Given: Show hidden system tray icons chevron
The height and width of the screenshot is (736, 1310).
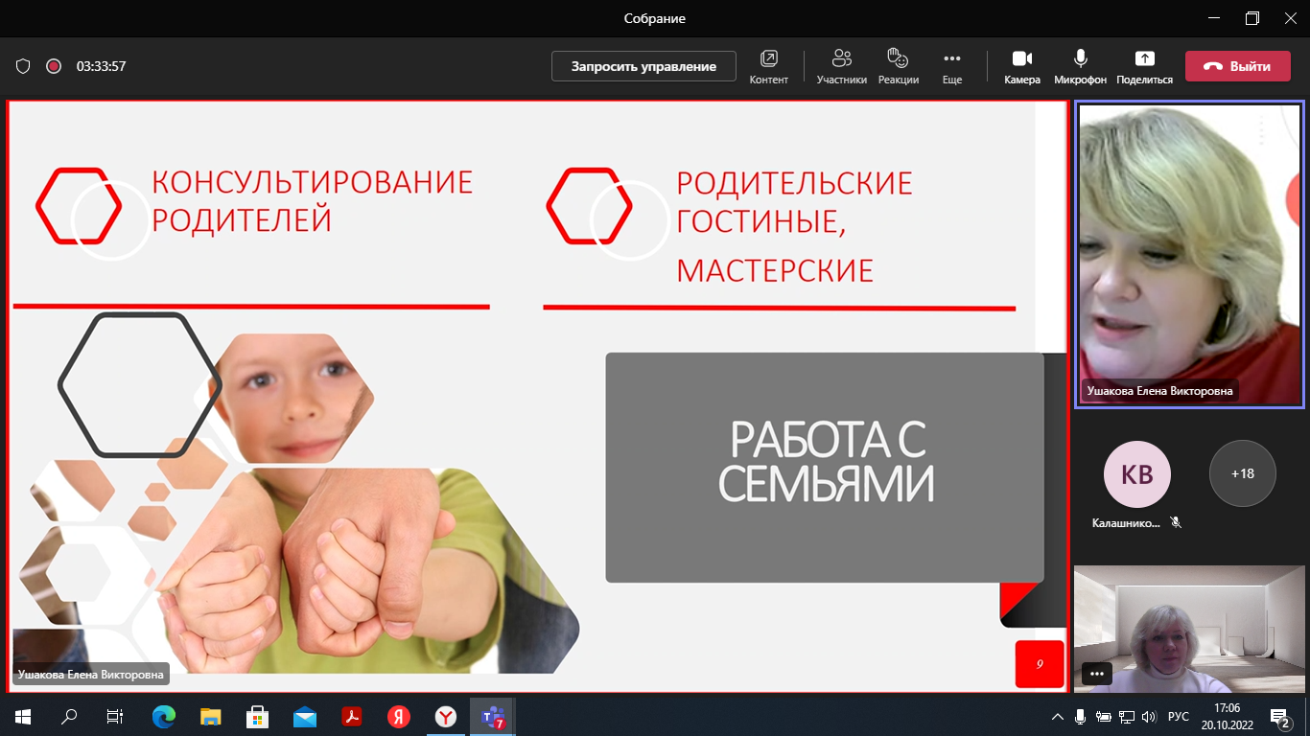Looking at the screenshot, I should click(1058, 717).
